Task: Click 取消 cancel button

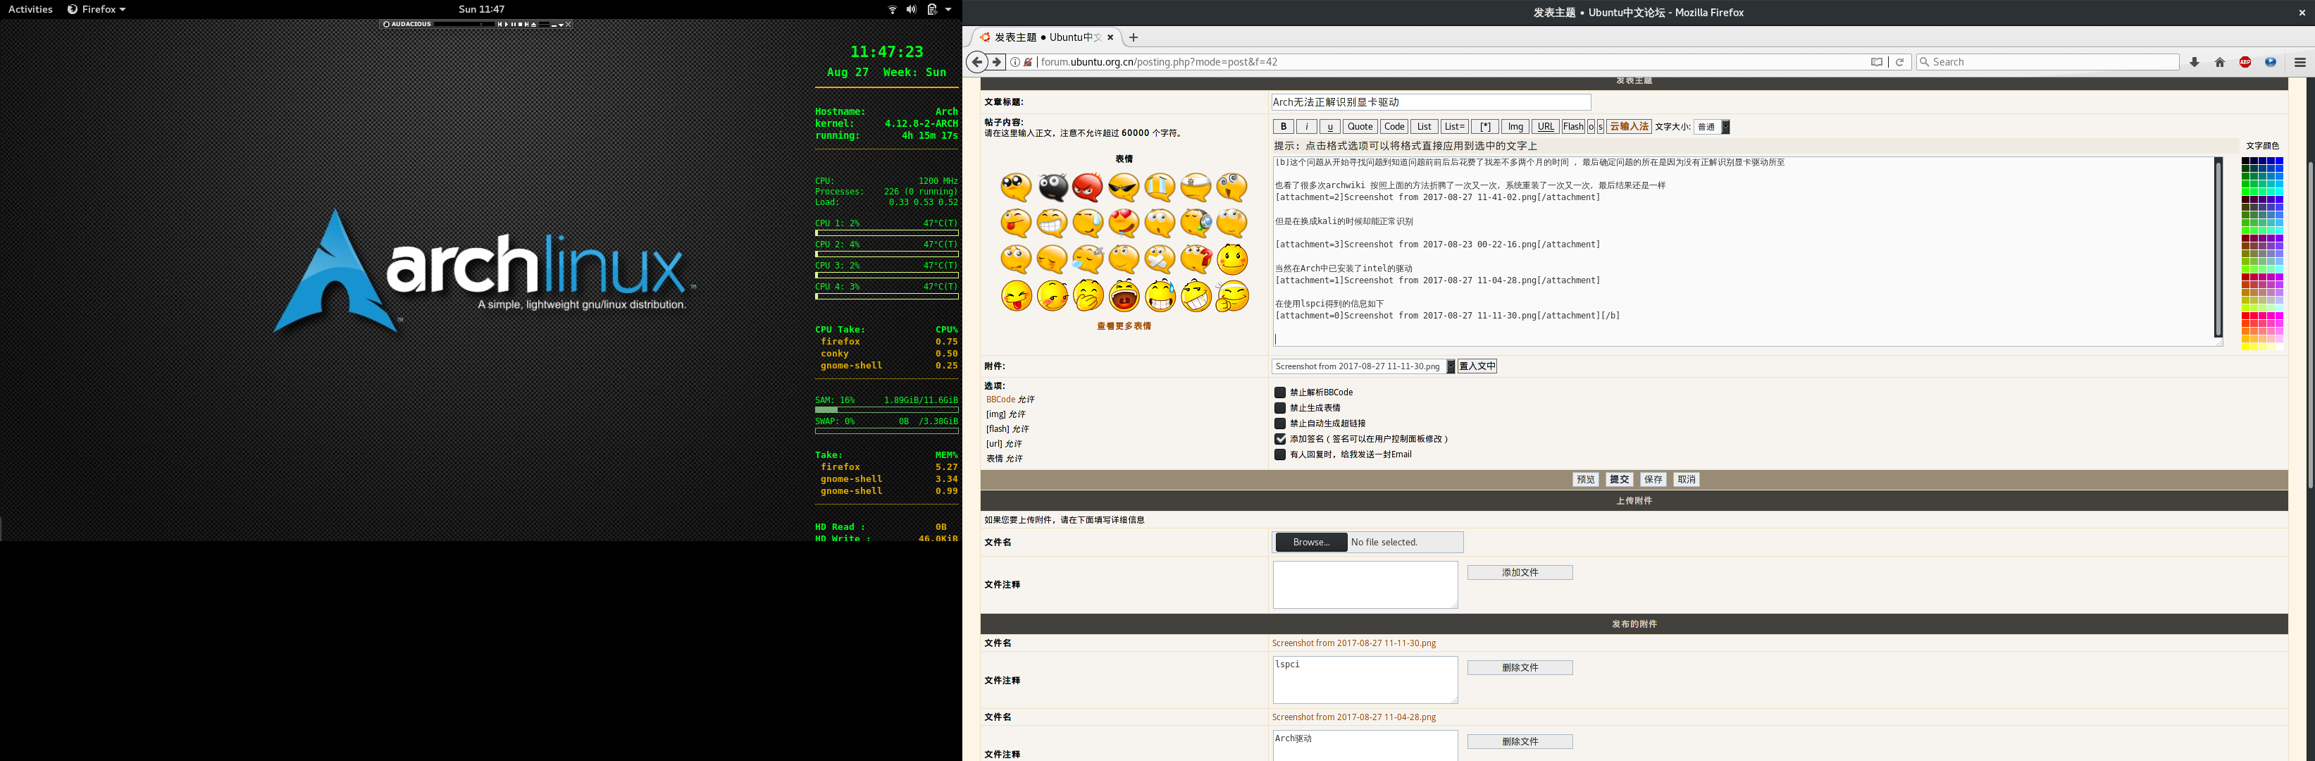Action: (1686, 480)
